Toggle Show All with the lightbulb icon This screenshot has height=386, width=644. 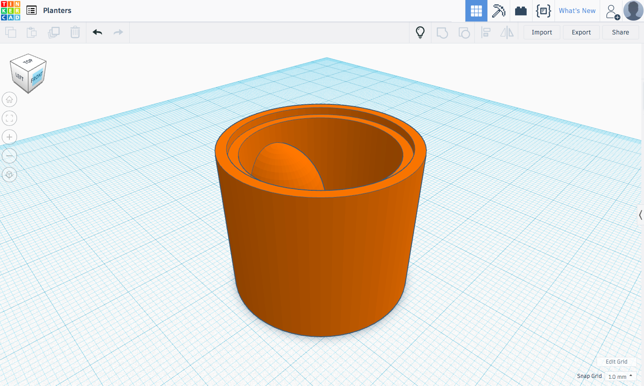click(x=420, y=32)
